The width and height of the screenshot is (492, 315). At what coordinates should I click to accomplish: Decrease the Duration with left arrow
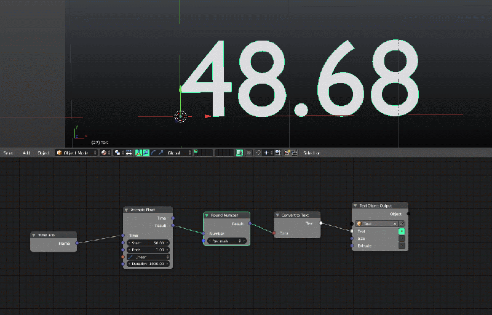[x=129, y=264]
